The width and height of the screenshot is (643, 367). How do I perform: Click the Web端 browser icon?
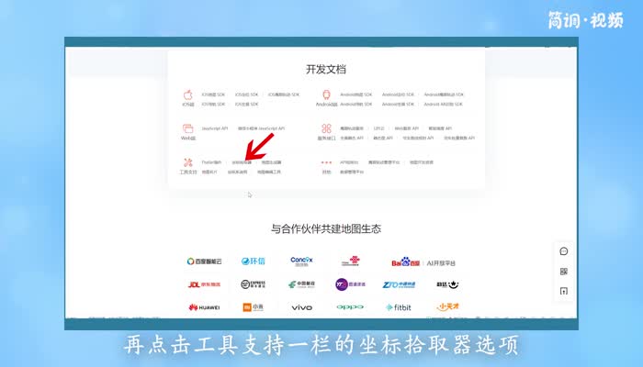[187, 129]
